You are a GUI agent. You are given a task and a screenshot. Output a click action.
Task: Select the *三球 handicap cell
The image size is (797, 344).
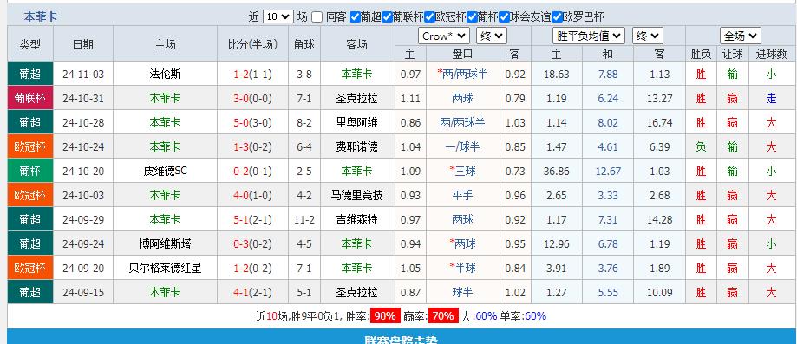click(463, 172)
